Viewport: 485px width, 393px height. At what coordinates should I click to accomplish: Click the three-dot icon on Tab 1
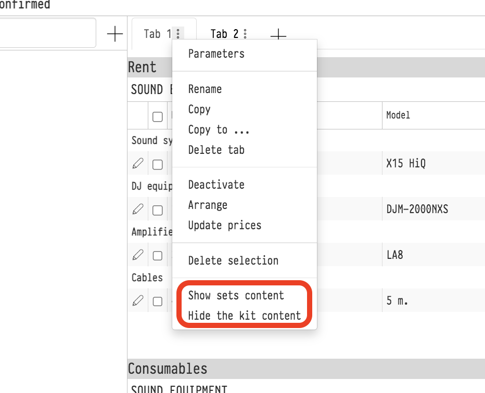(178, 34)
